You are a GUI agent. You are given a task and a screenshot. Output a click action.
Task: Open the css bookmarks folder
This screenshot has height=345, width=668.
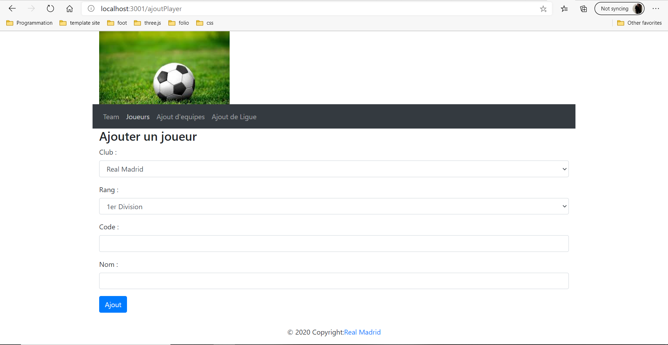point(205,23)
